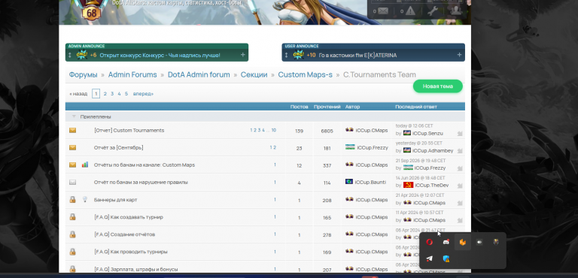Click lightbulb icon in Баннеры для карт row

pos(85,199)
